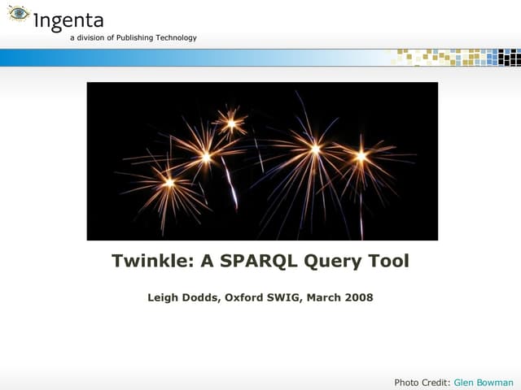This screenshot has height=390, width=521.
Task: Select the 'a division of Publishing Technology' tagline
Action: 133,38
